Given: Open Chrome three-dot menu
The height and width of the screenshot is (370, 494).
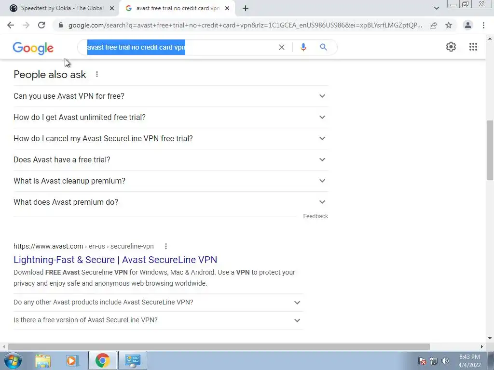Looking at the screenshot, I should tap(483, 25).
